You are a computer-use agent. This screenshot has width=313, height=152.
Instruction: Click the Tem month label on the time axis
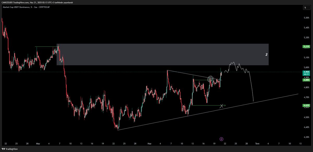click(257, 143)
